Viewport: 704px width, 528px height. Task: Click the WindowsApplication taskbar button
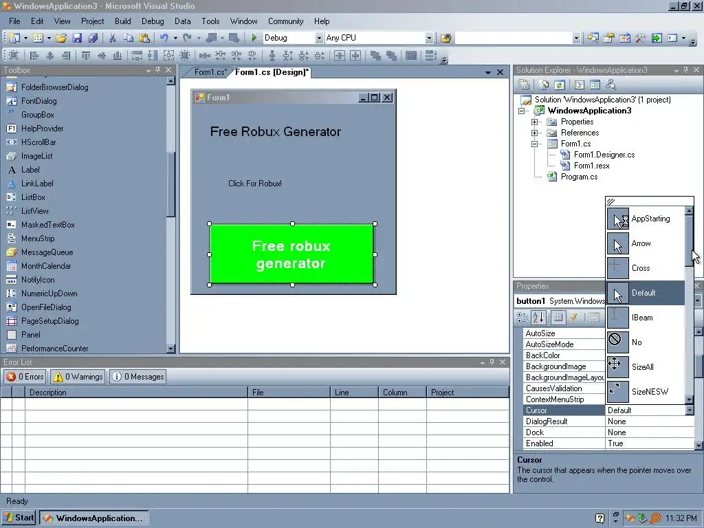[x=93, y=518]
